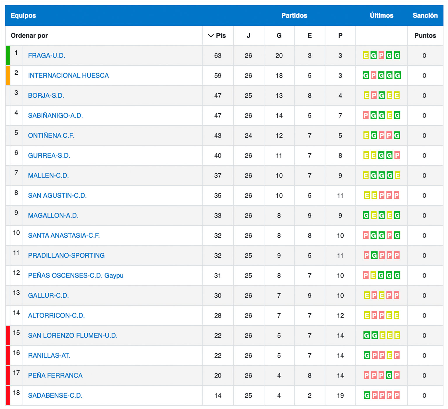Viewport: 448px width, 409px height.
Task: Click the Últimos header label
Action: point(381,15)
